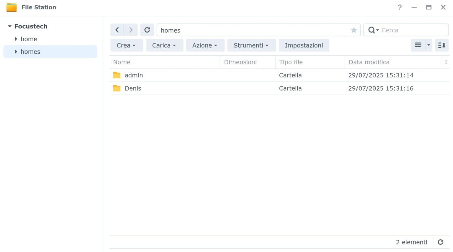This screenshot has width=453, height=252.
Task: Click the list view mode icon
Action: click(x=418, y=45)
